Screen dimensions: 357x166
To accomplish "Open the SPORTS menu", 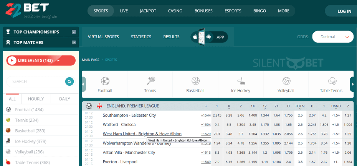I will pos(101,11).
